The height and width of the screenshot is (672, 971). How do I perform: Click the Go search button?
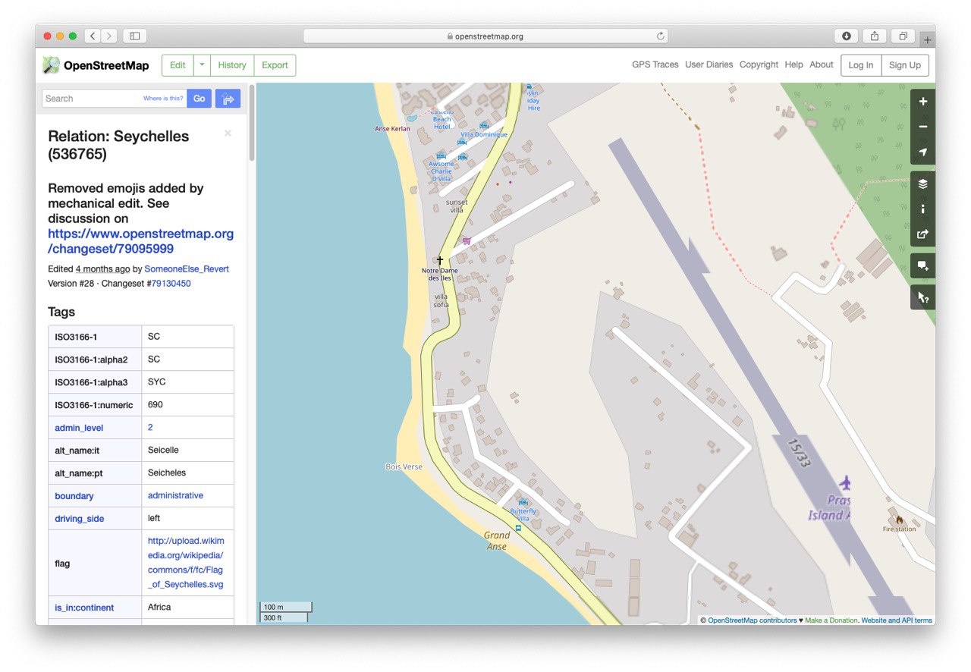pos(199,99)
